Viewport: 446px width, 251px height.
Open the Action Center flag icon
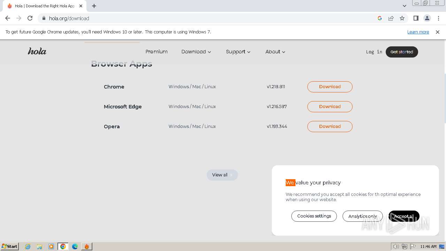(x=413, y=246)
